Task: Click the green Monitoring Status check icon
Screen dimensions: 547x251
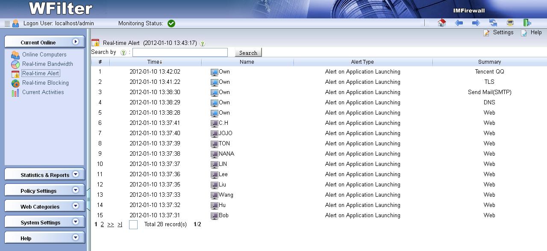Action: (x=171, y=24)
